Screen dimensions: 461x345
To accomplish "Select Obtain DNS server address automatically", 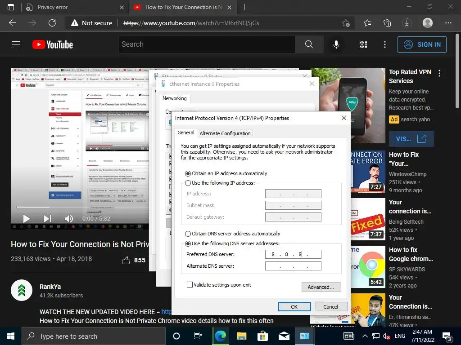I will [x=188, y=234].
